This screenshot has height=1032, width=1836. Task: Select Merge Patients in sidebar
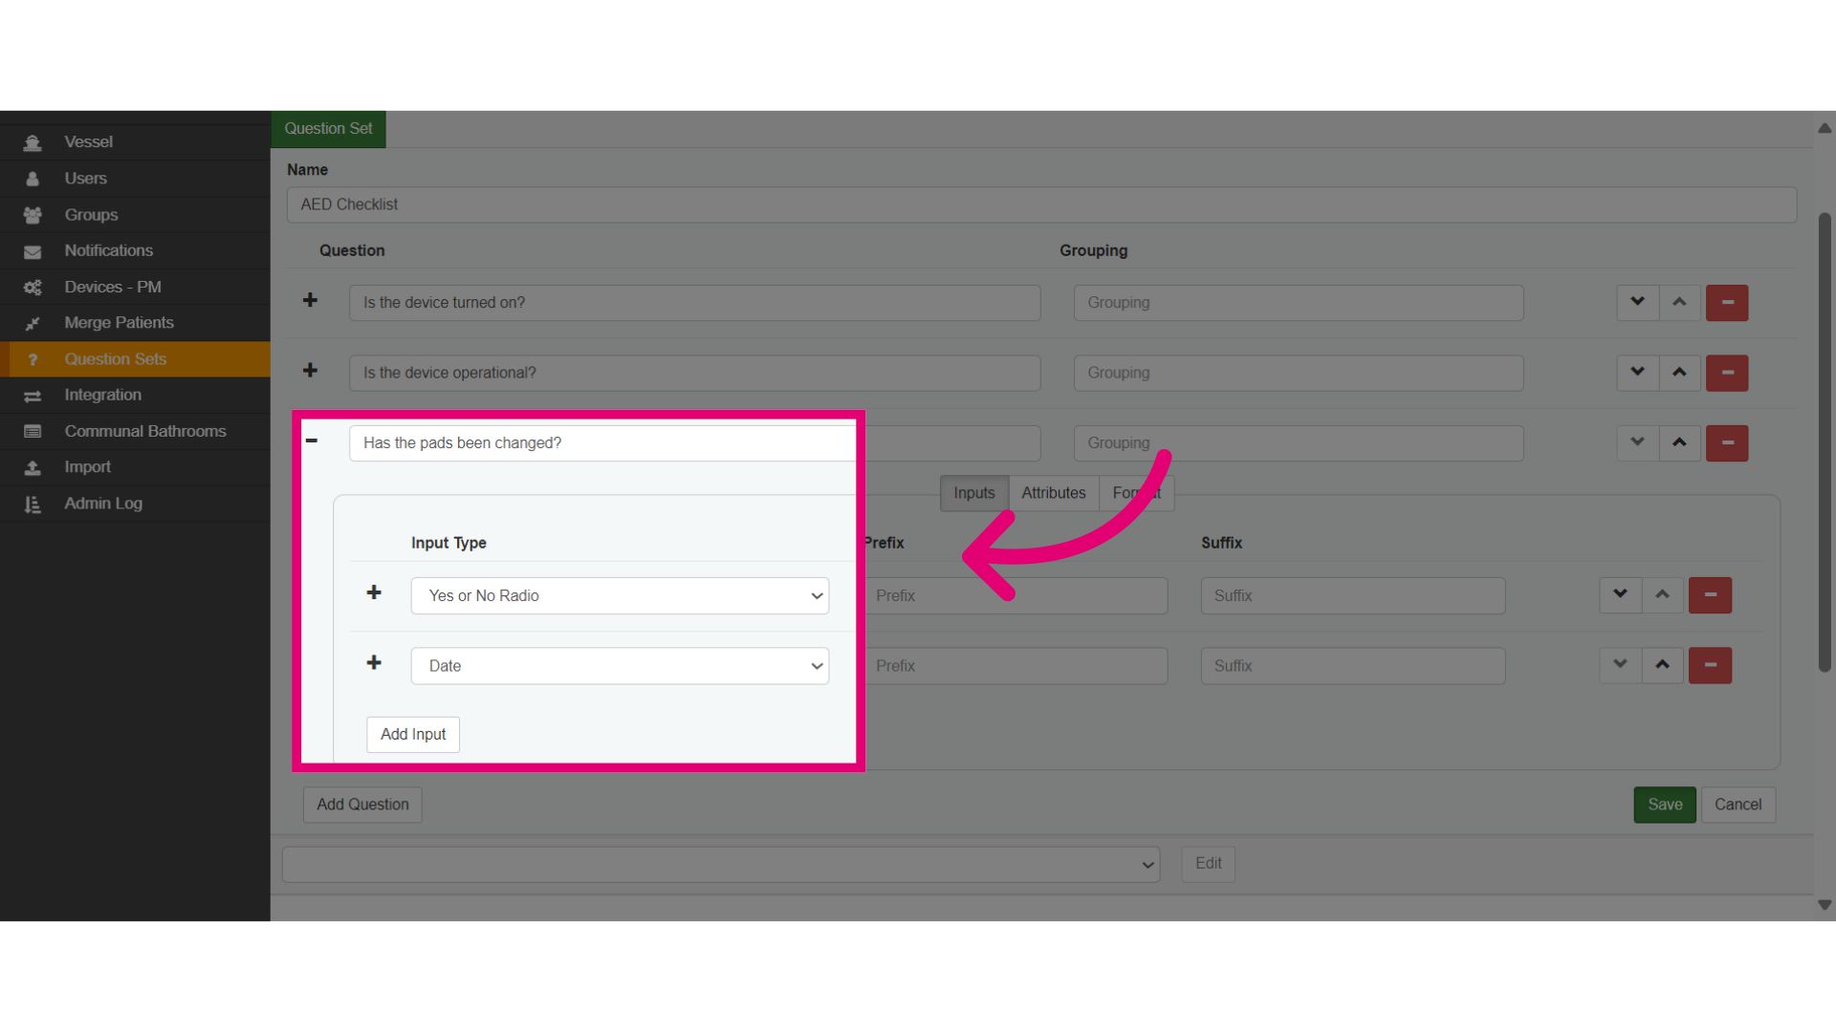point(135,323)
